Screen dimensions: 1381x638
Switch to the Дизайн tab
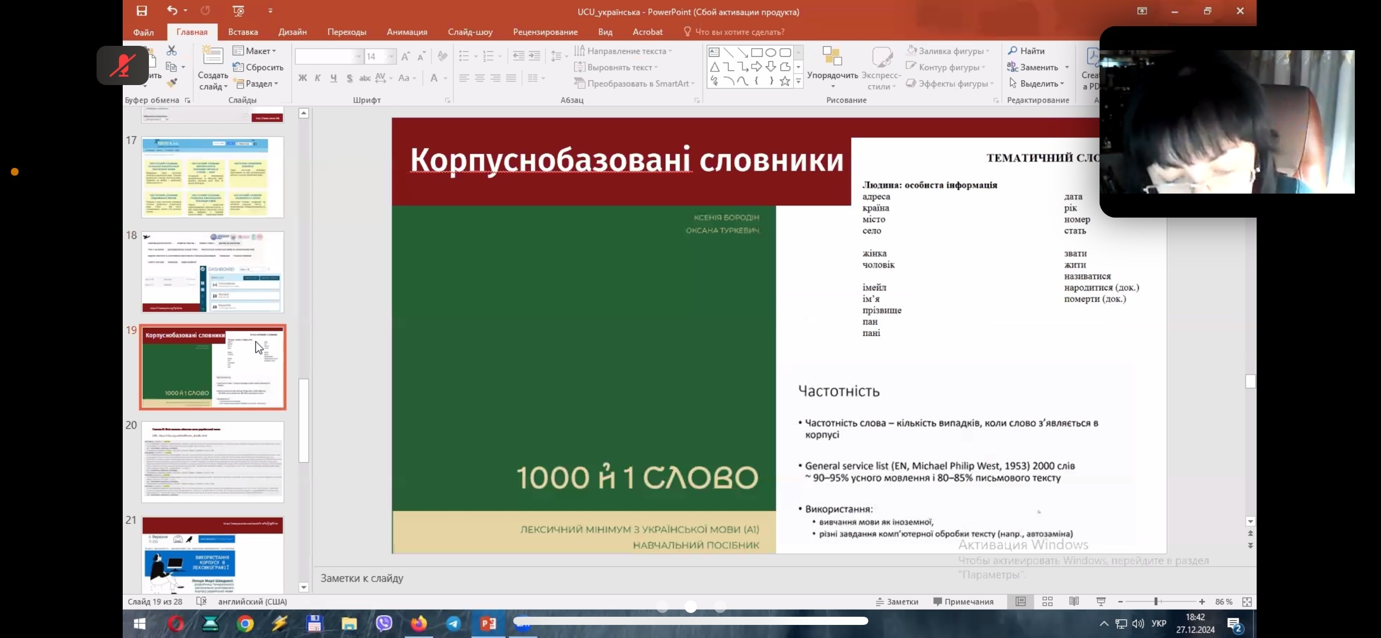(292, 32)
